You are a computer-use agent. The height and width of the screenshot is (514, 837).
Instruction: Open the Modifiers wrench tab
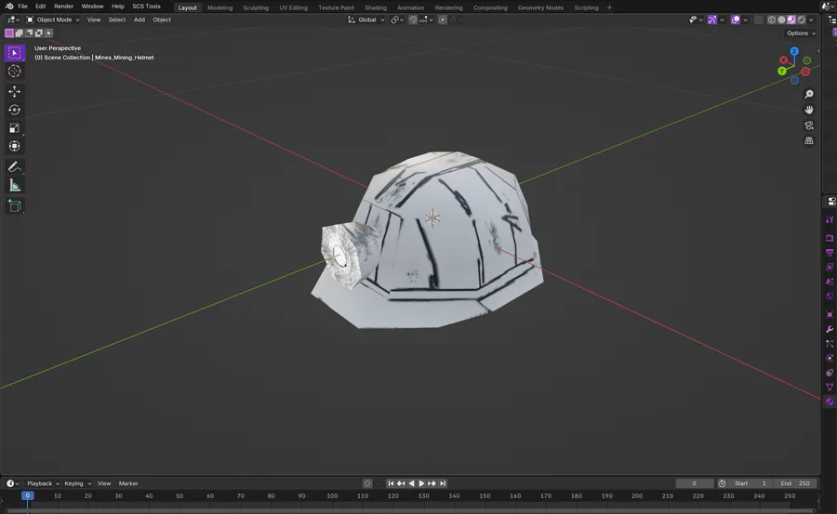pyautogui.click(x=830, y=329)
